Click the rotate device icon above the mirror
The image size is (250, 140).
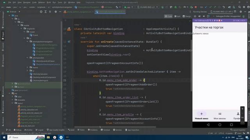208,16
